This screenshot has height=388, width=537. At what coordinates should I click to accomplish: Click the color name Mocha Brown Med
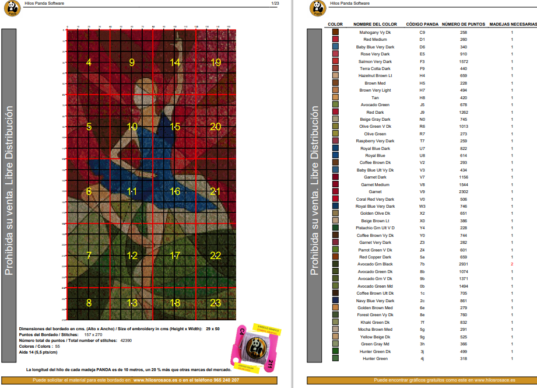coord(375,330)
